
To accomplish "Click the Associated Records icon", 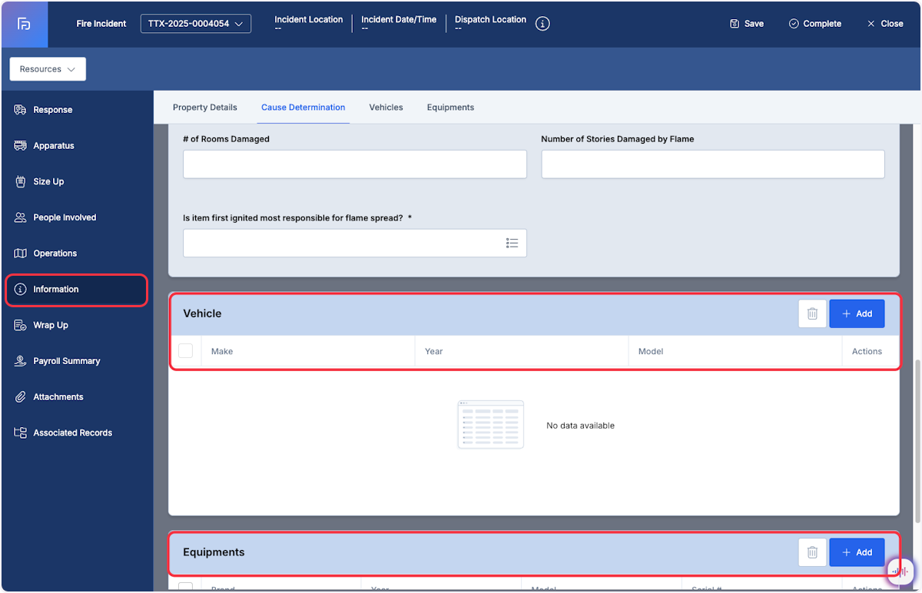I will coord(21,432).
